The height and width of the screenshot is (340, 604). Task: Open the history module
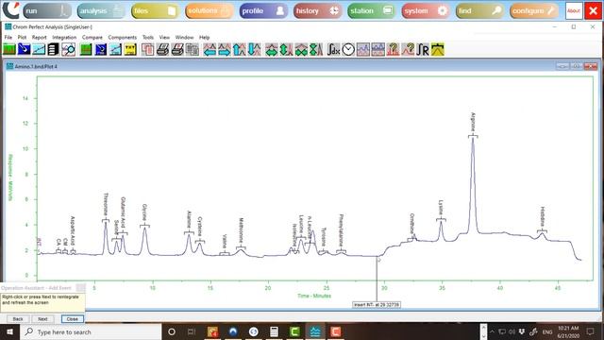tap(317, 10)
